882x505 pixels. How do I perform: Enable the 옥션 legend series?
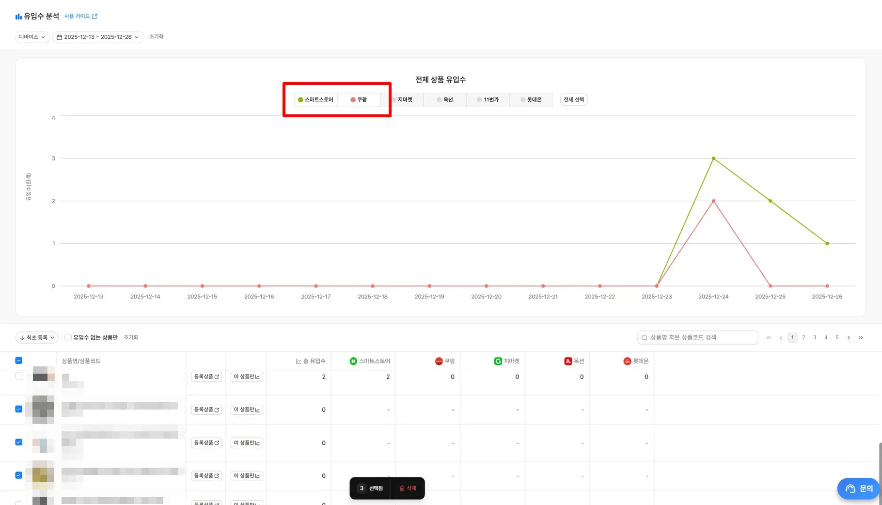click(445, 100)
